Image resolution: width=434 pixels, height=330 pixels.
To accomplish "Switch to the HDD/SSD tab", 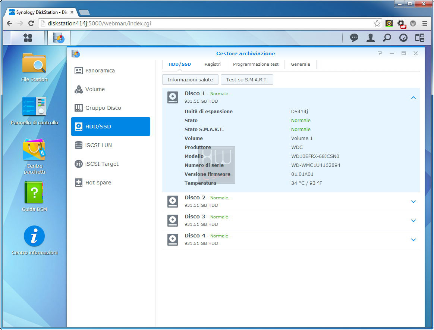I will 180,64.
